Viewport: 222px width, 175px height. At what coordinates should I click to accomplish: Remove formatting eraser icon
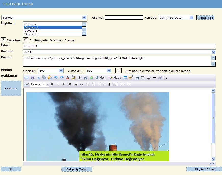[160, 77]
